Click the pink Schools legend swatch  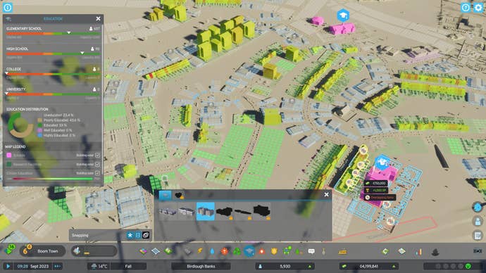point(9,155)
